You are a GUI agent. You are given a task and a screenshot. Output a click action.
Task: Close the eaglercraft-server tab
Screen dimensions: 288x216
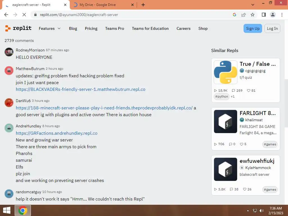[x=65, y=5]
